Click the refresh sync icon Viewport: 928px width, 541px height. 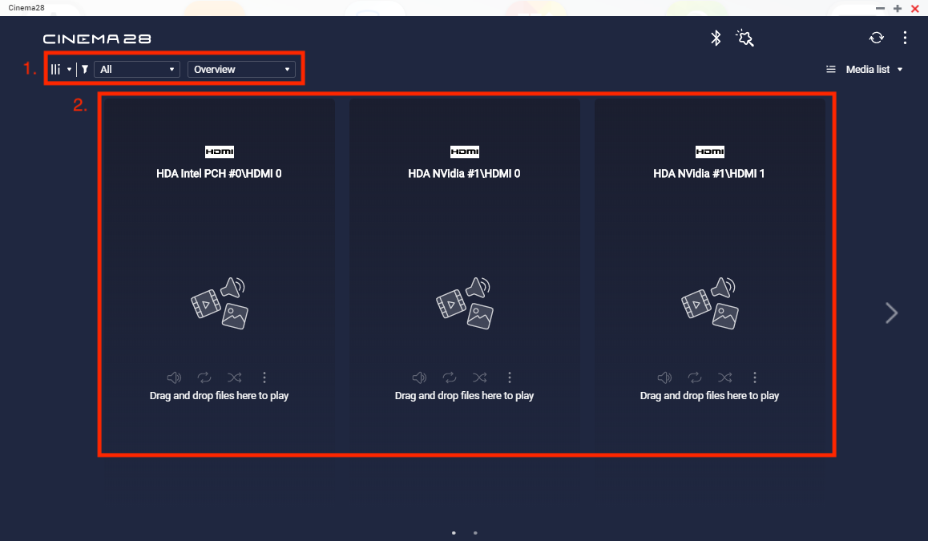pyautogui.click(x=876, y=38)
